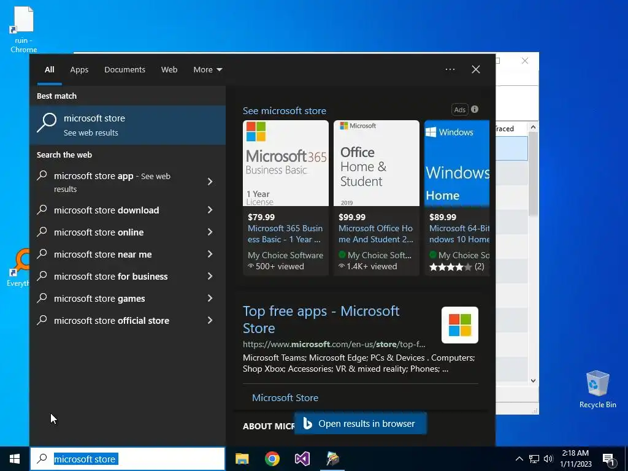The image size is (628, 471).
Task: Close the search panel
Action: pyautogui.click(x=476, y=69)
